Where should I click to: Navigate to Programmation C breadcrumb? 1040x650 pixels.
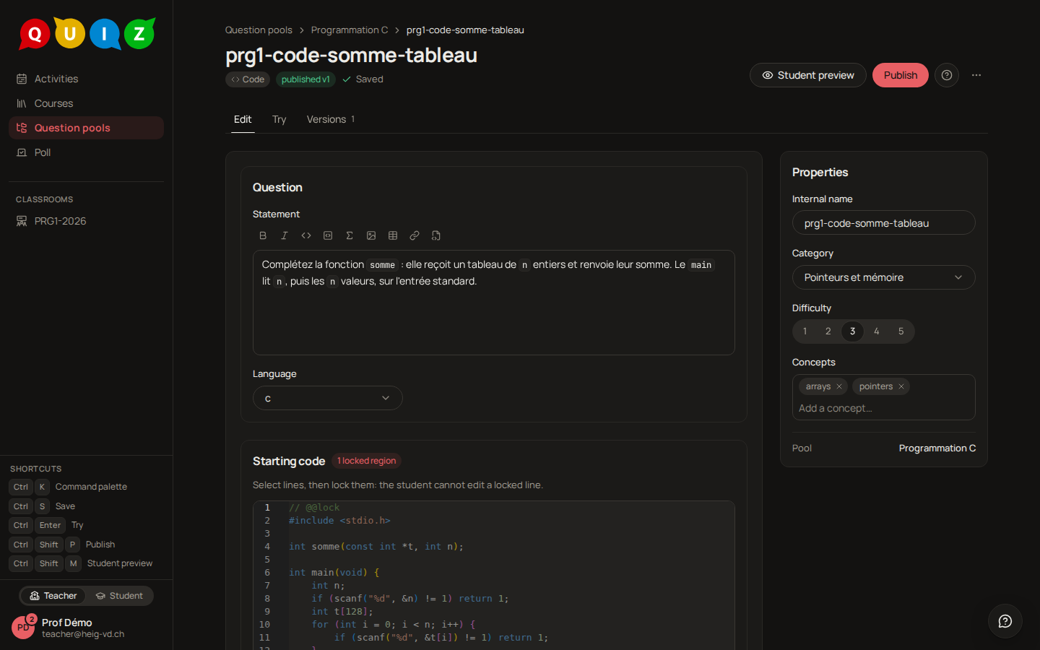tap(350, 30)
